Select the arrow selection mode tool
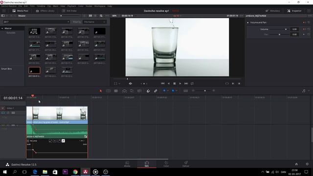The height and width of the screenshot is (176, 313). click(101, 91)
